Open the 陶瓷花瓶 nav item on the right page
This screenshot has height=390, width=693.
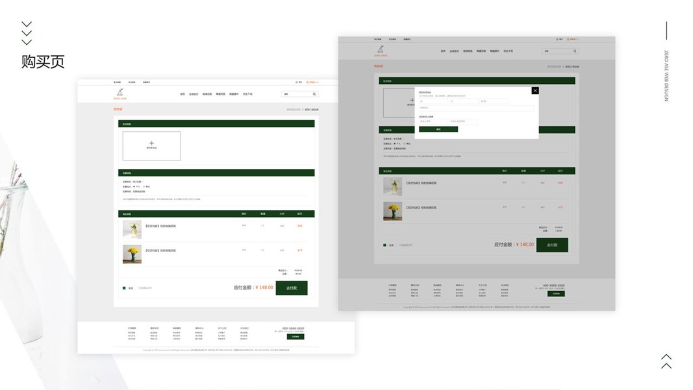(x=481, y=51)
